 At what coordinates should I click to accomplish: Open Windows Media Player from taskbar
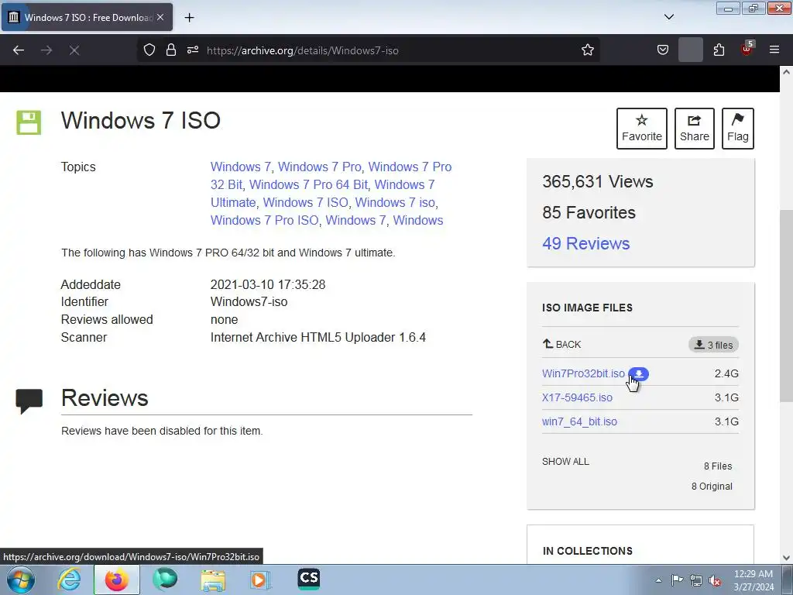pyautogui.click(x=260, y=580)
